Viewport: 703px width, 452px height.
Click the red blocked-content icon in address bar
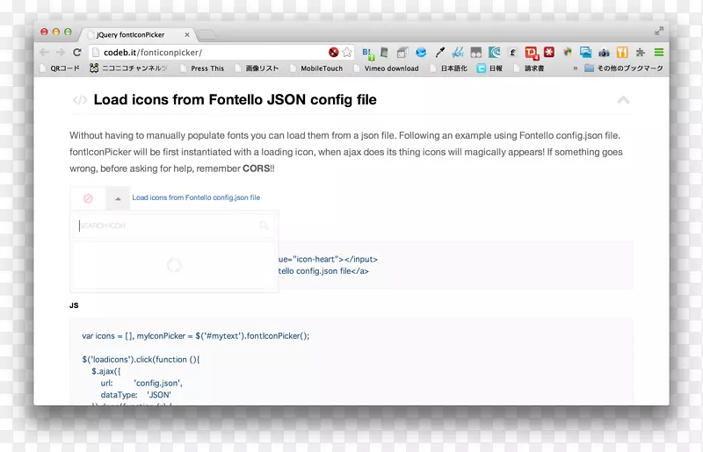pyautogui.click(x=333, y=53)
